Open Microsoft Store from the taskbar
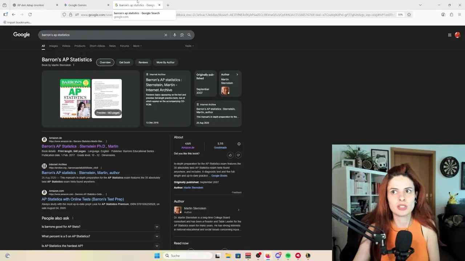 click(x=238, y=256)
